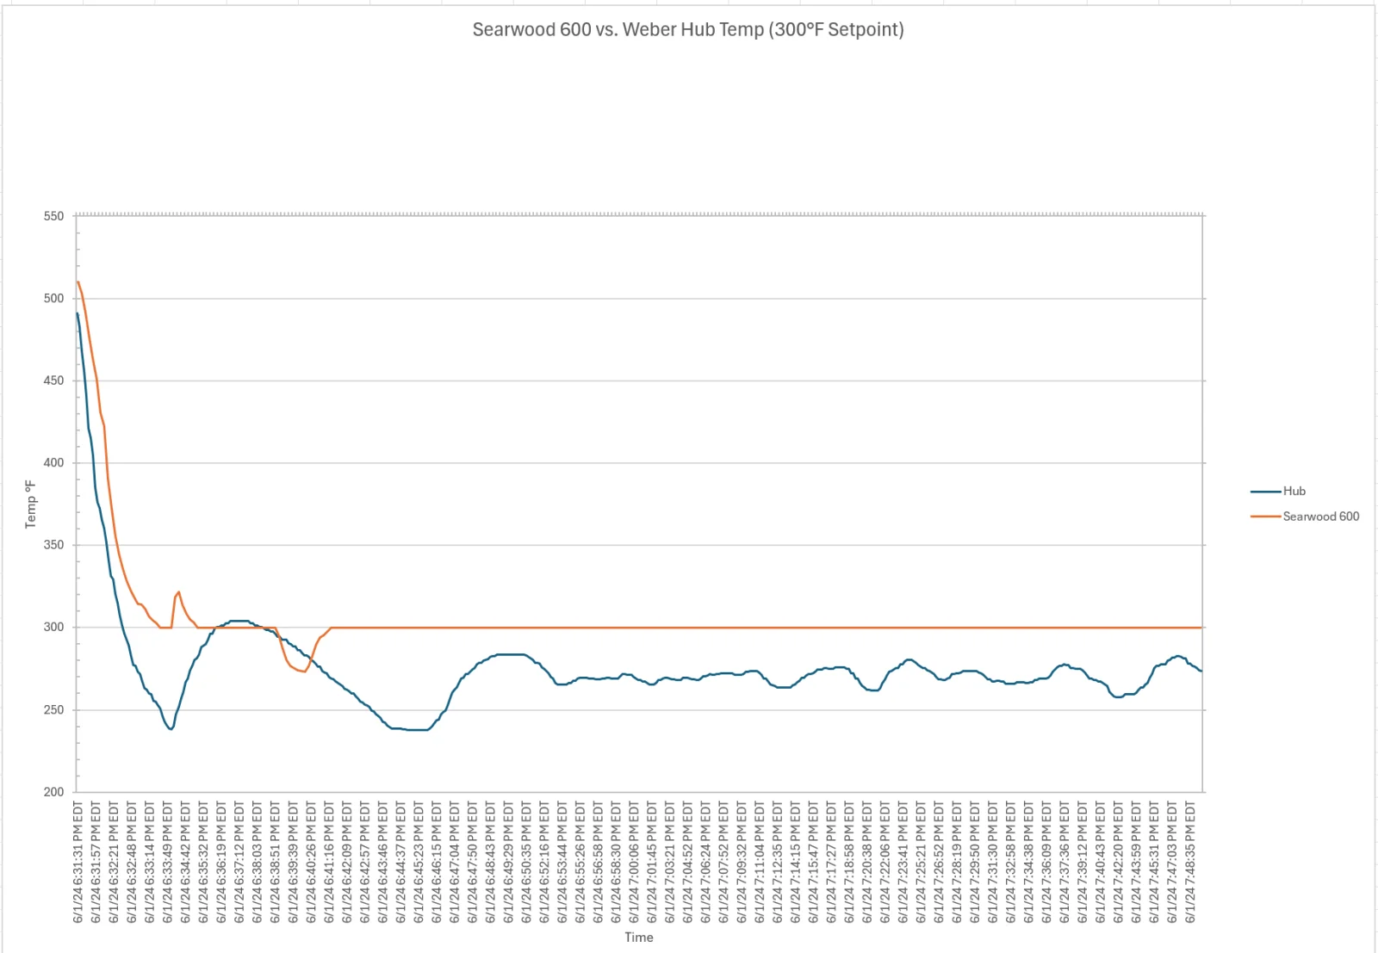Click x-axis label '6/1/24 7:40:43 PM EDT'
This screenshot has width=1378, height=953.
(x=1101, y=863)
